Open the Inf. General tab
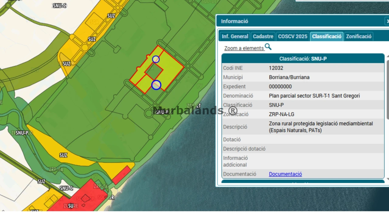 (235, 36)
